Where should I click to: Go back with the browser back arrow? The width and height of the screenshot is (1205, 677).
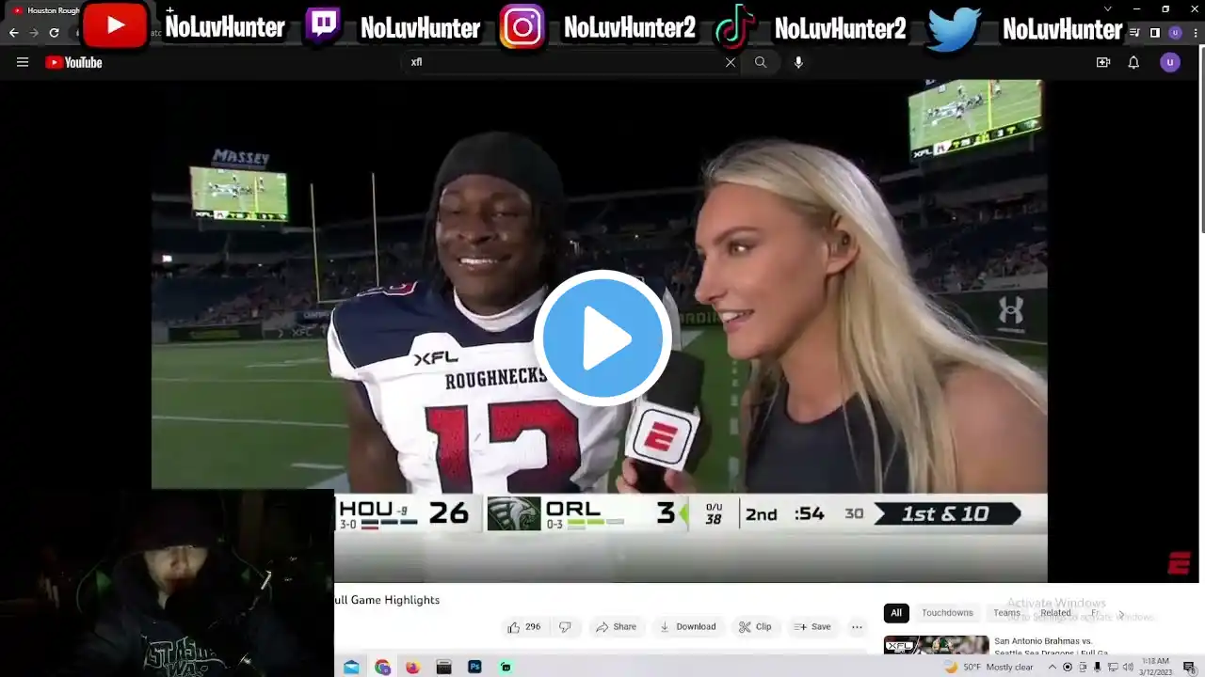click(13, 33)
